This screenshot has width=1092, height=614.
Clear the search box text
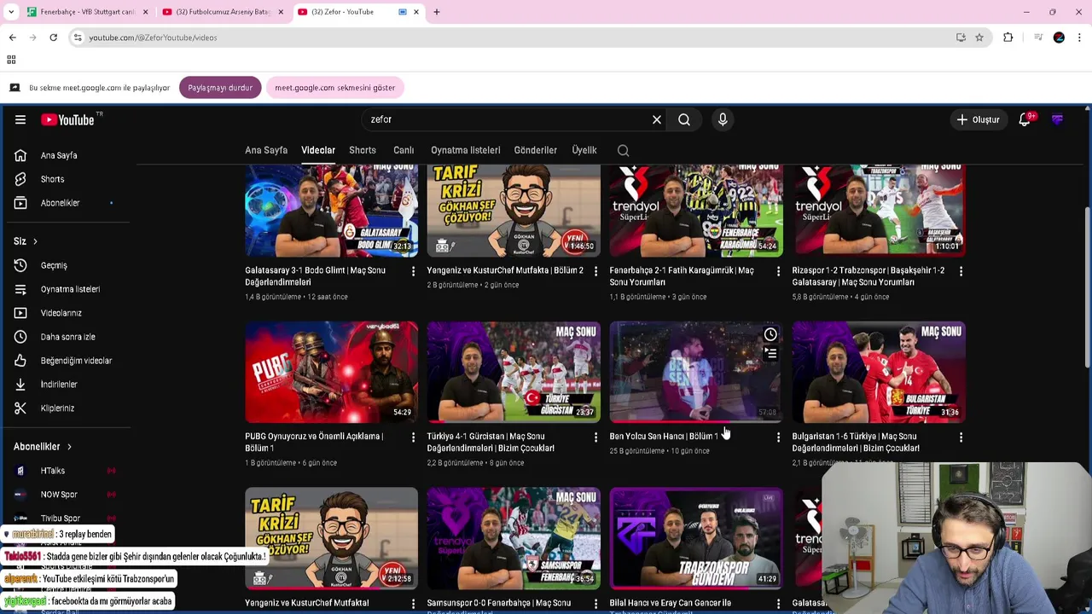click(657, 120)
